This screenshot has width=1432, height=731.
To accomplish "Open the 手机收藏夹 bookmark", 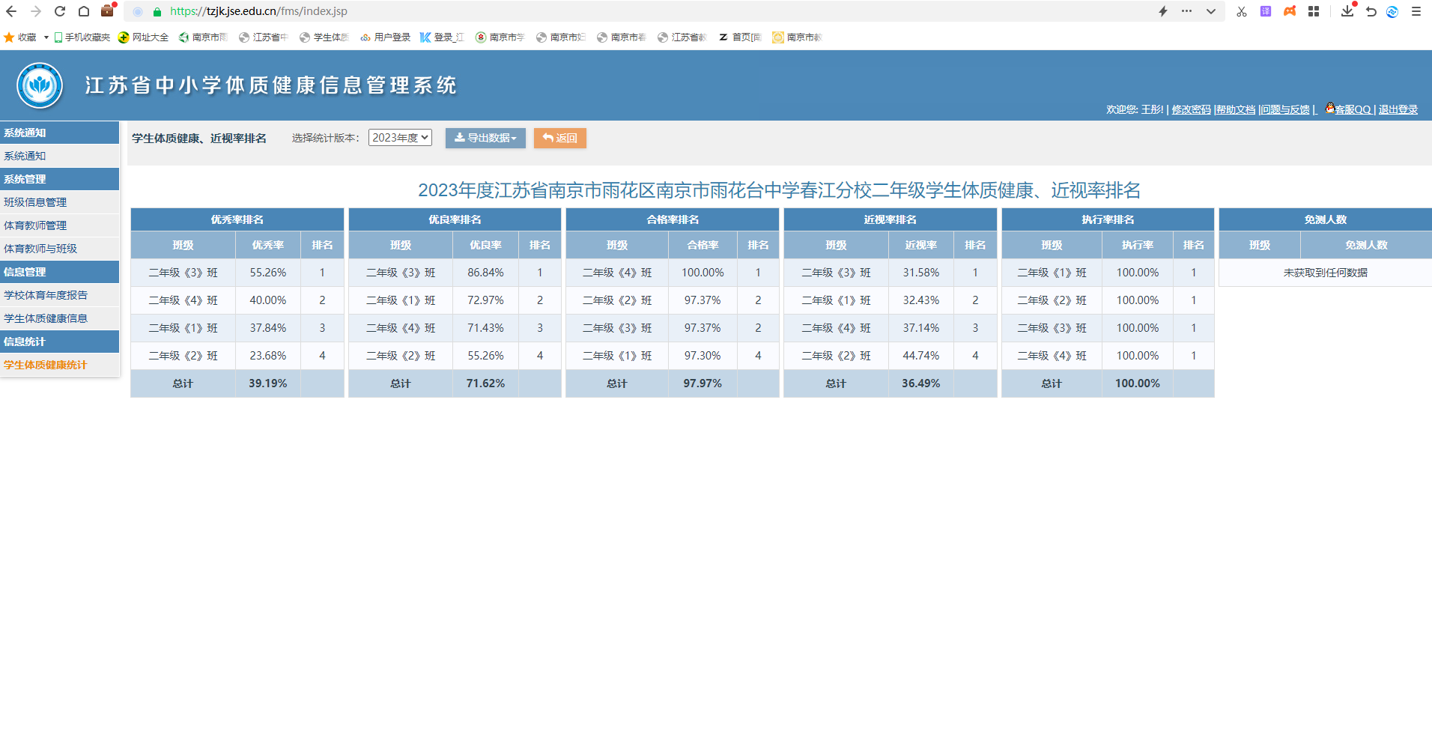I will 82,37.
